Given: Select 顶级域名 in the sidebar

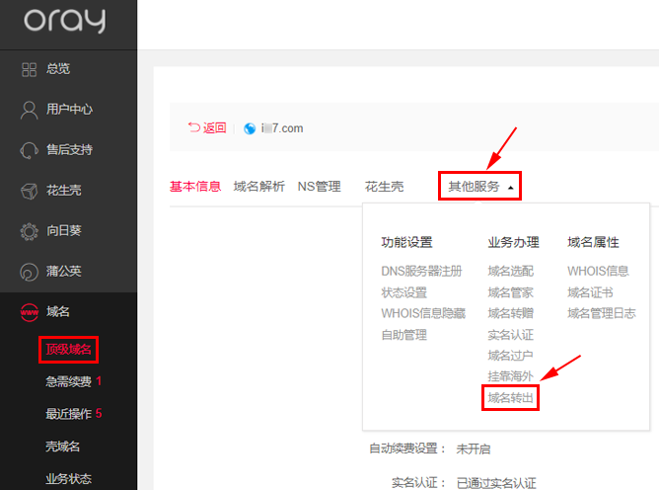Looking at the screenshot, I should (70, 349).
